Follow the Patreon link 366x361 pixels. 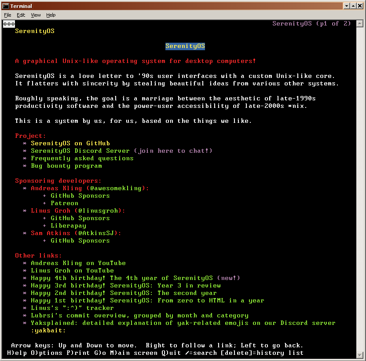[x=64, y=203]
